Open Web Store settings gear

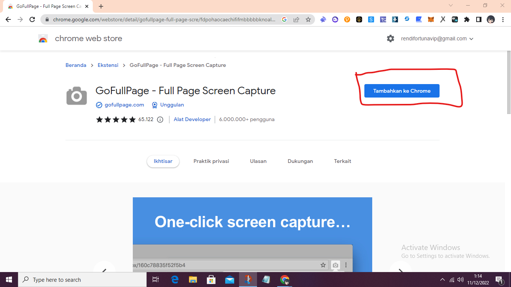pyautogui.click(x=391, y=38)
